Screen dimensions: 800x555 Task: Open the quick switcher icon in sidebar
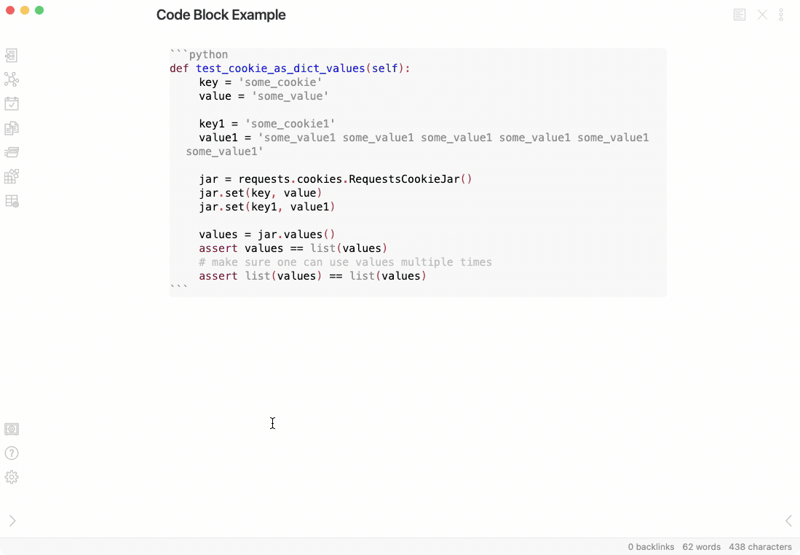coord(11,55)
